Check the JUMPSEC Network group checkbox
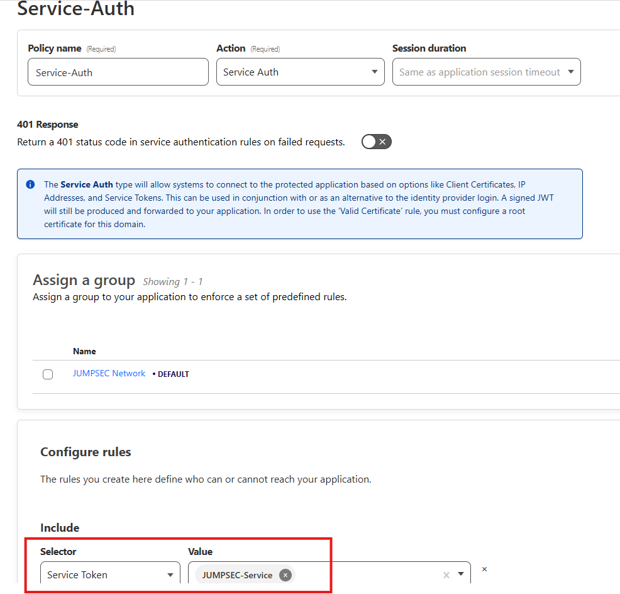This screenshot has width=620, height=594. [x=48, y=374]
